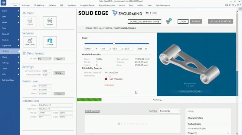This screenshot has width=242, height=135.
Task: Open the Surfacing tab
Action: pyautogui.click(x=52, y=5)
